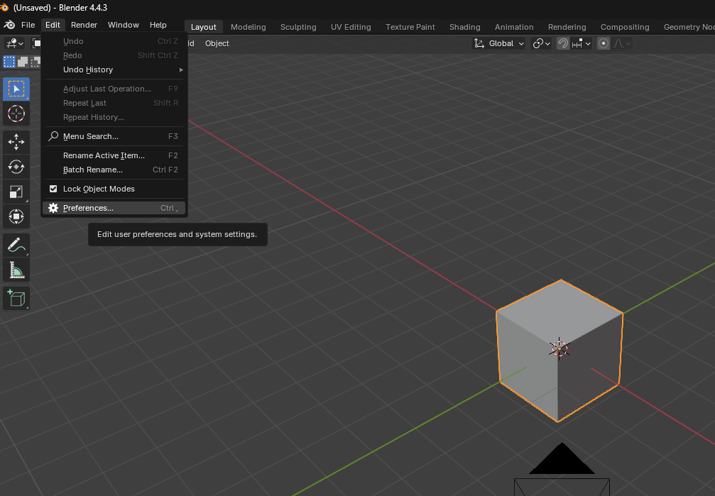Select the Transform tool

(16, 216)
